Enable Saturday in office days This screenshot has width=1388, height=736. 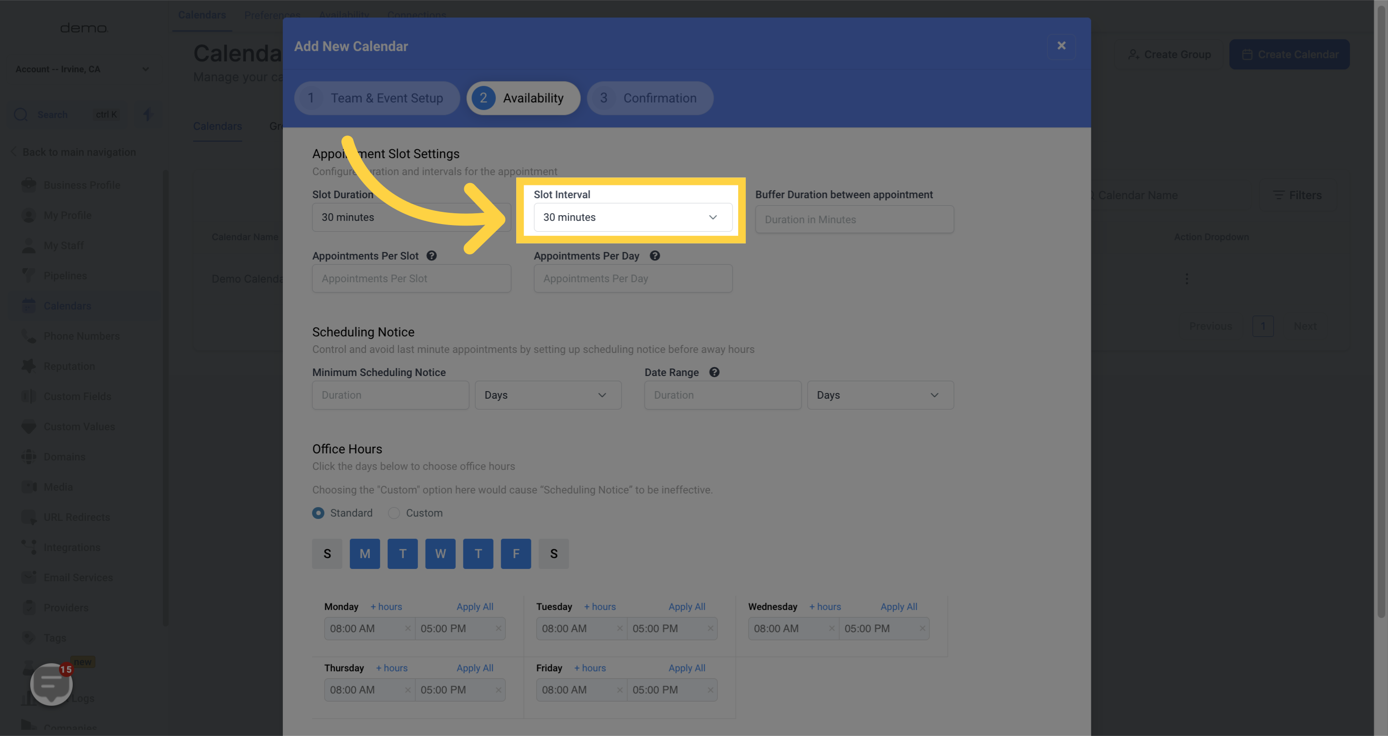(553, 553)
